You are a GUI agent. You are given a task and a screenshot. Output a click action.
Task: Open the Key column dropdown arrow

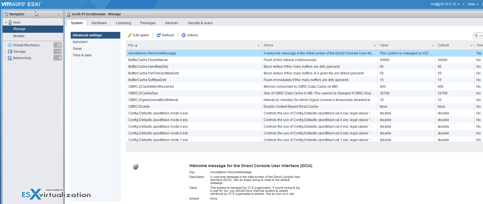tap(258, 46)
